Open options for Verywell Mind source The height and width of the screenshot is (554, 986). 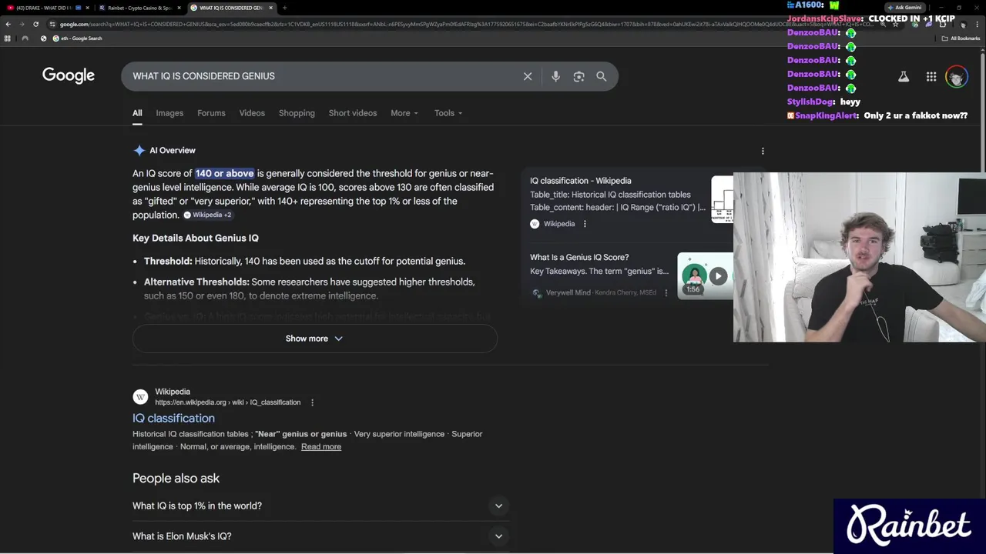[666, 292]
